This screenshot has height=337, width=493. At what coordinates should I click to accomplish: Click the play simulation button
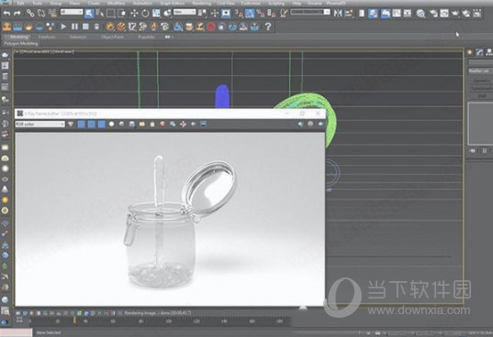pyautogui.click(x=63, y=27)
